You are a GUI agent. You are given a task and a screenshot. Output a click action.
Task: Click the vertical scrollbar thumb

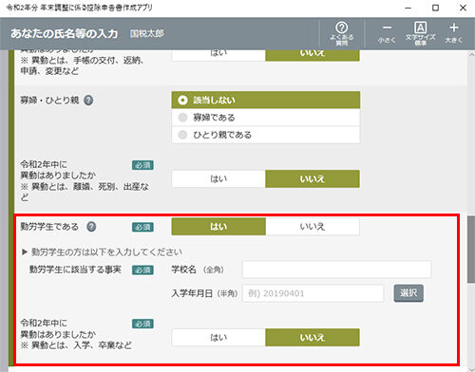tap(471, 250)
